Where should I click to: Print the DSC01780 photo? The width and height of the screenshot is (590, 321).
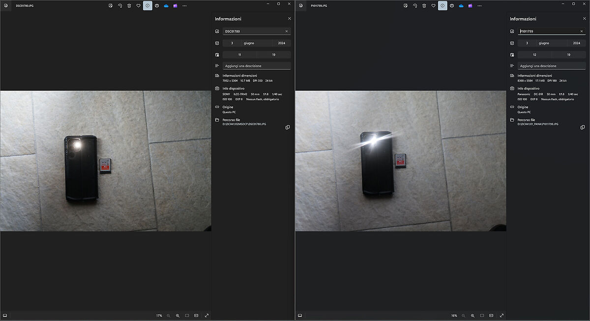157,6
